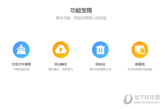Image resolution: width=165 pixels, height=109 pixels.
Task: Click the text 节省网盘空间
Action: tap(21, 69)
